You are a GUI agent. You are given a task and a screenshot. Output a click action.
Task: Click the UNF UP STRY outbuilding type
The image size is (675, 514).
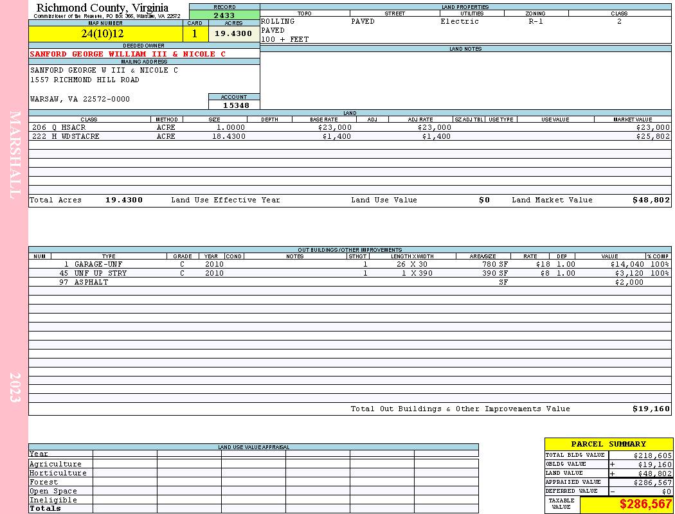coord(100,273)
